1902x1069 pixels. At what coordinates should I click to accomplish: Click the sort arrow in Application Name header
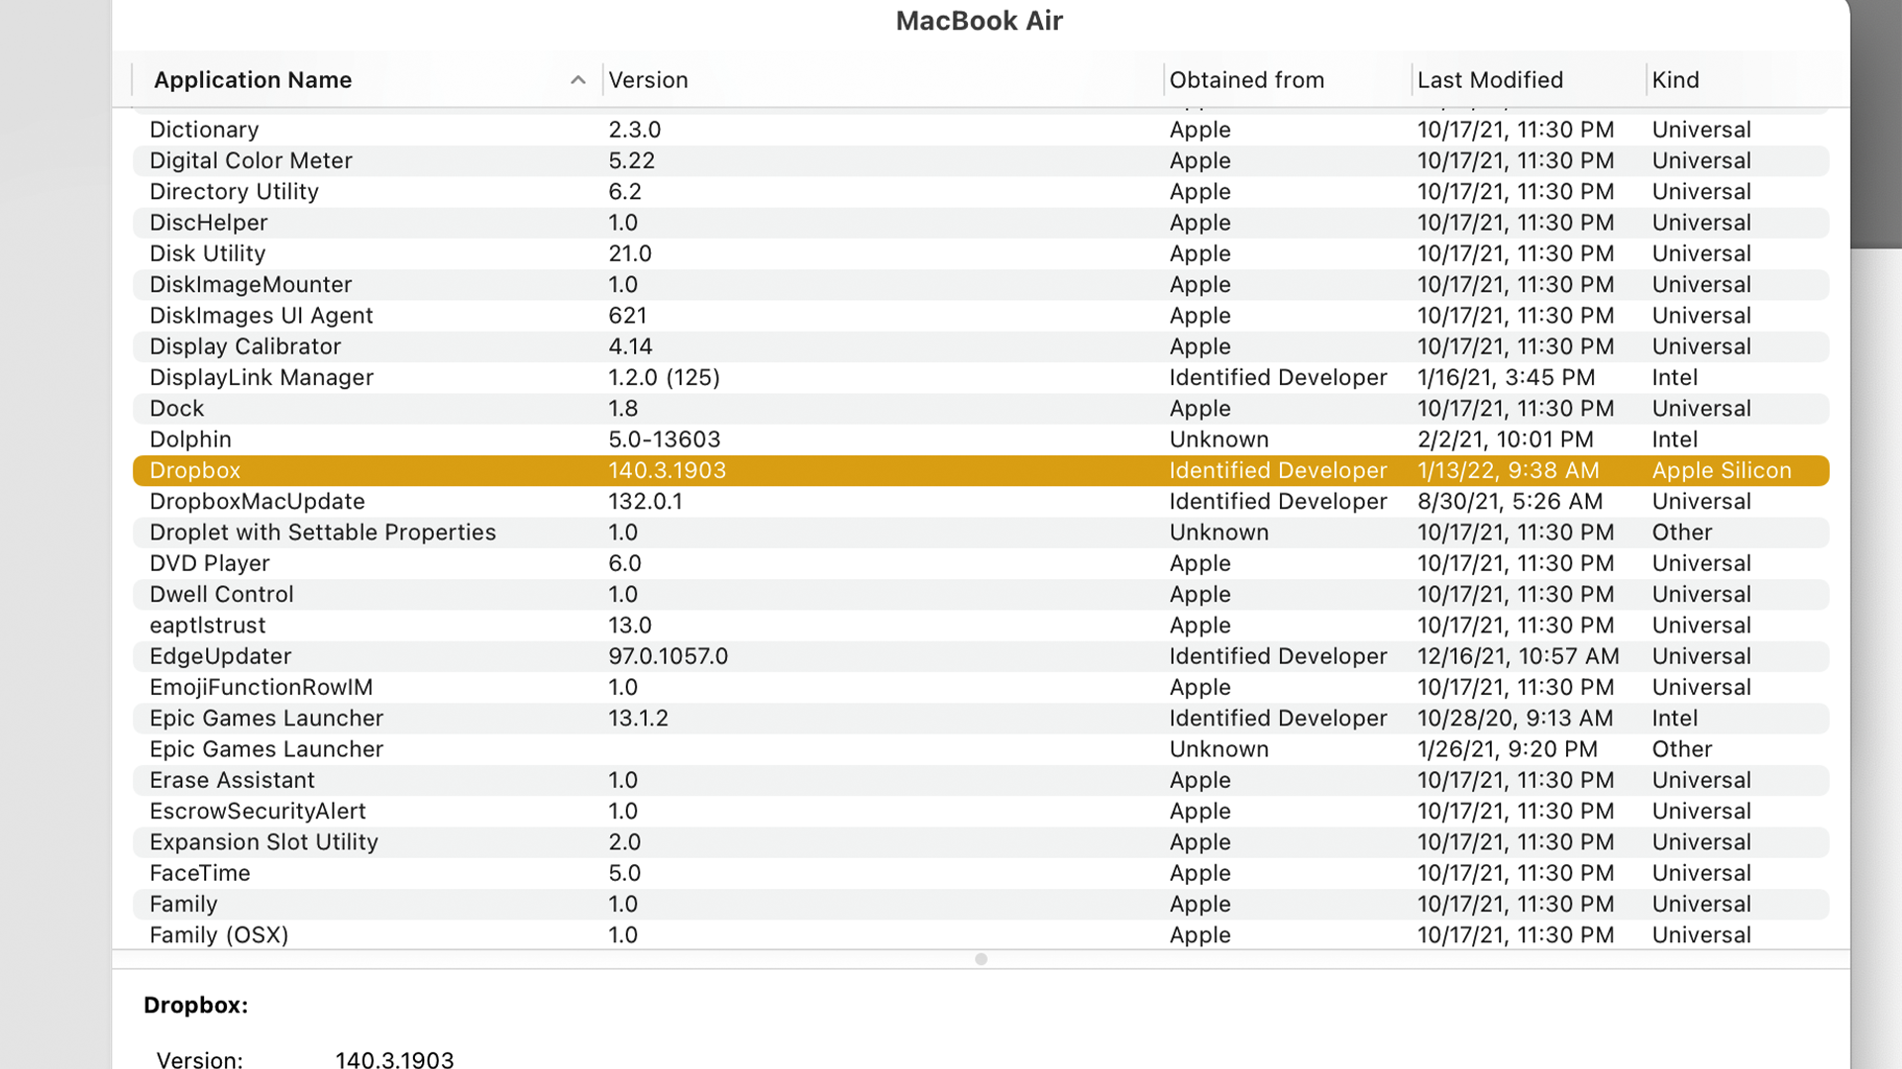click(579, 80)
